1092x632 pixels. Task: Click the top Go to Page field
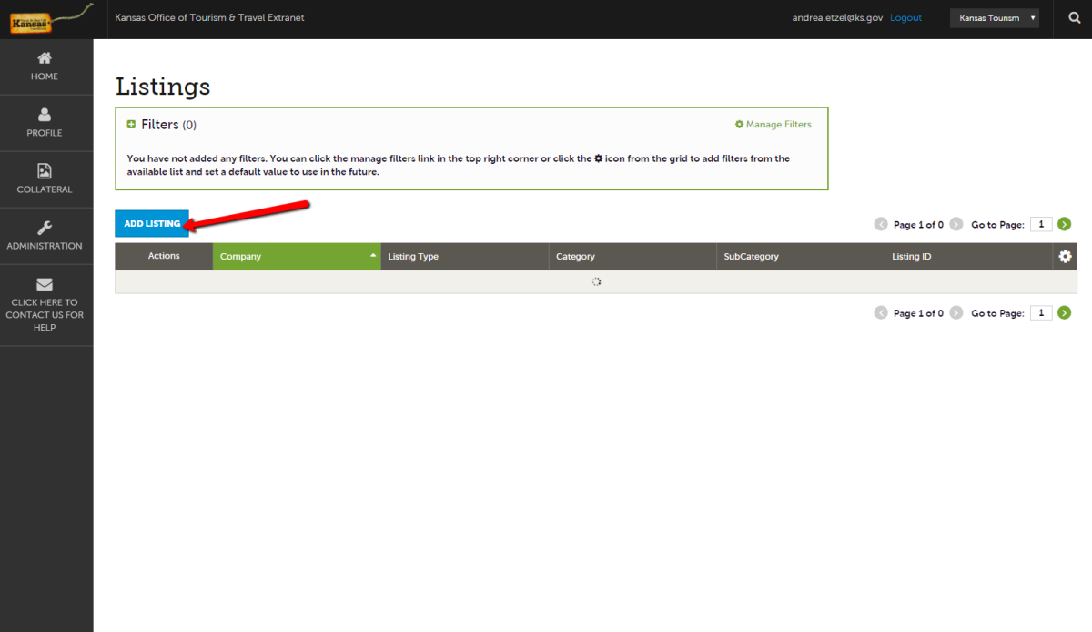tap(1041, 224)
